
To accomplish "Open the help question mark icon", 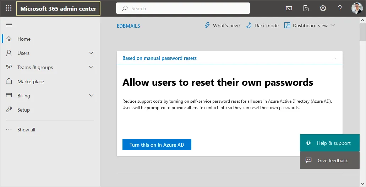I will (340, 8).
